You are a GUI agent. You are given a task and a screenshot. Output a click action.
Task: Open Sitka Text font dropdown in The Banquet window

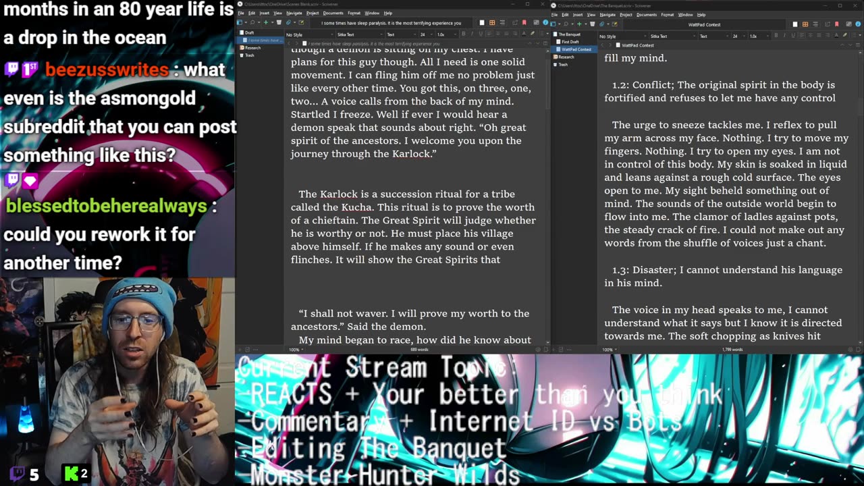pos(673,36)
